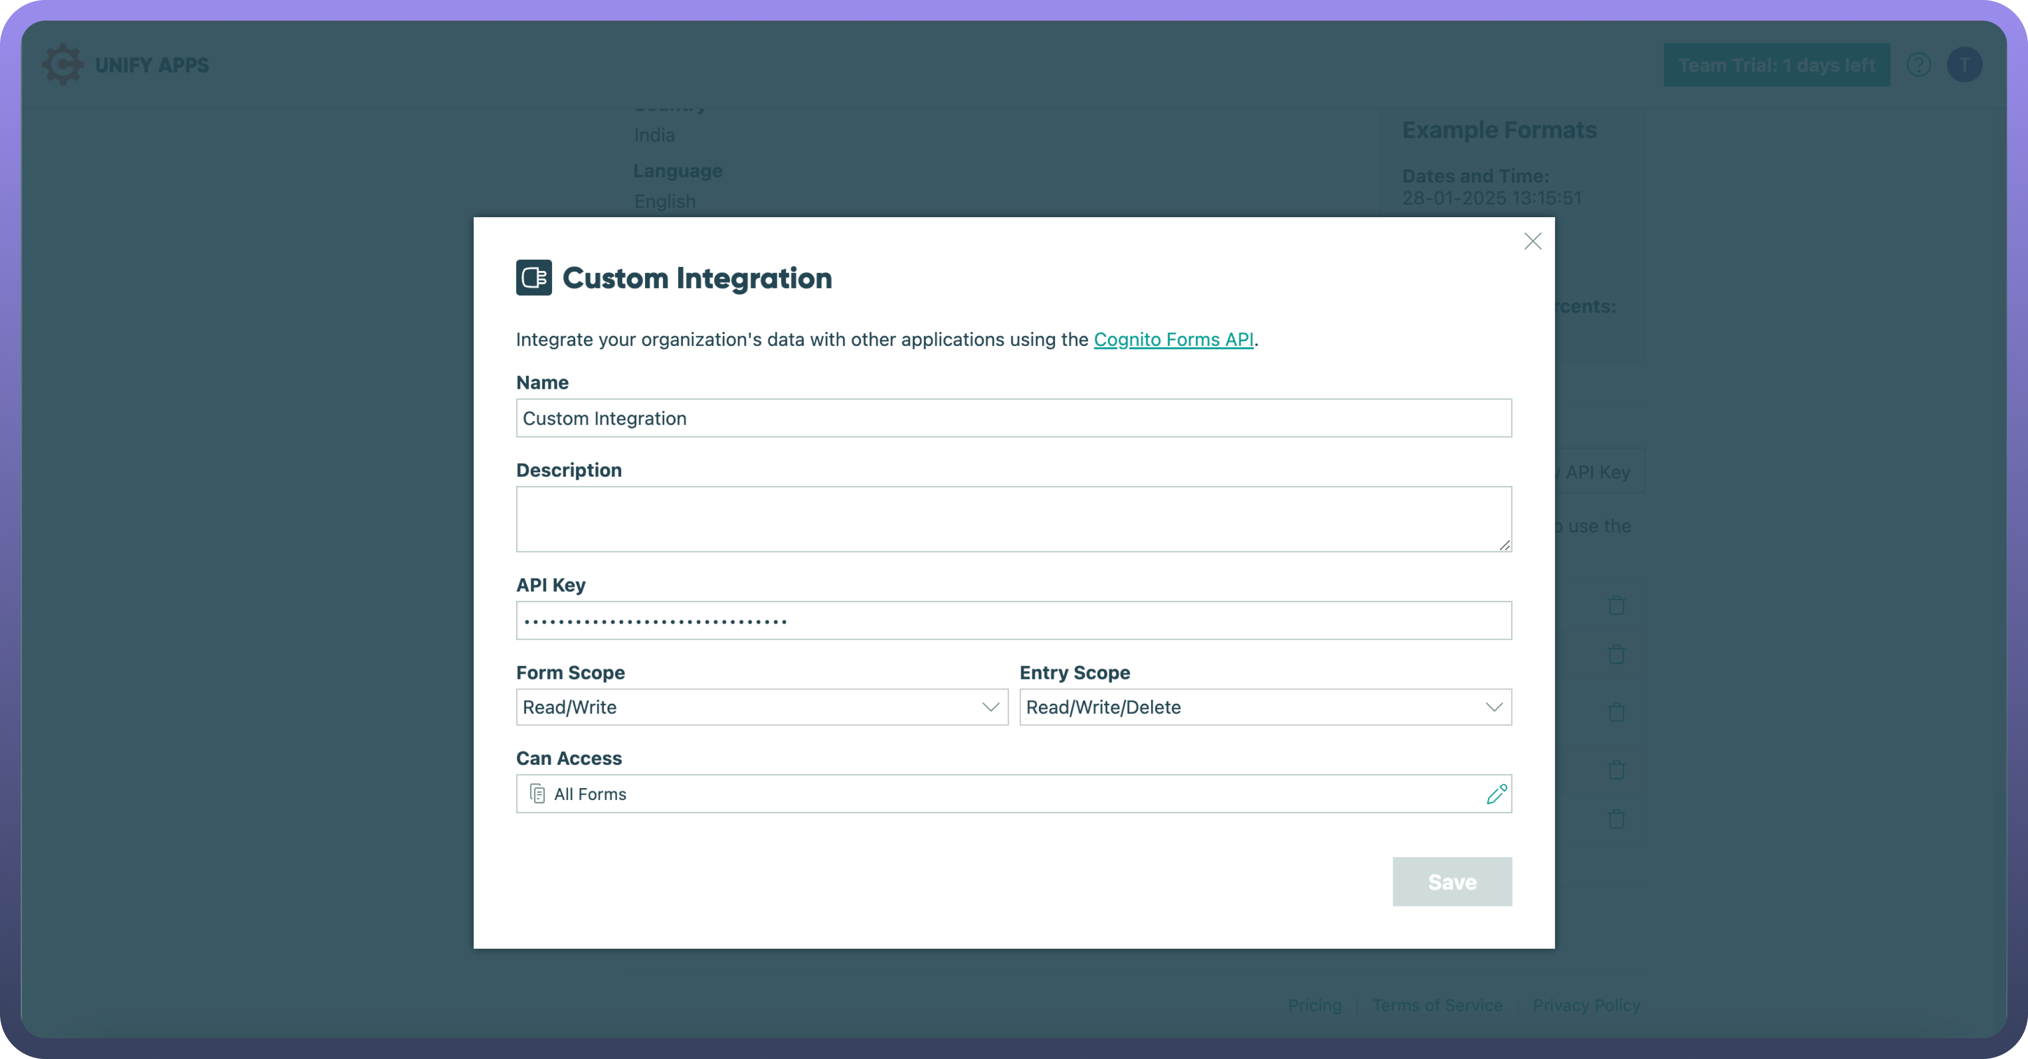Click the bottom trash delete icon

(x=1616, y=819)
